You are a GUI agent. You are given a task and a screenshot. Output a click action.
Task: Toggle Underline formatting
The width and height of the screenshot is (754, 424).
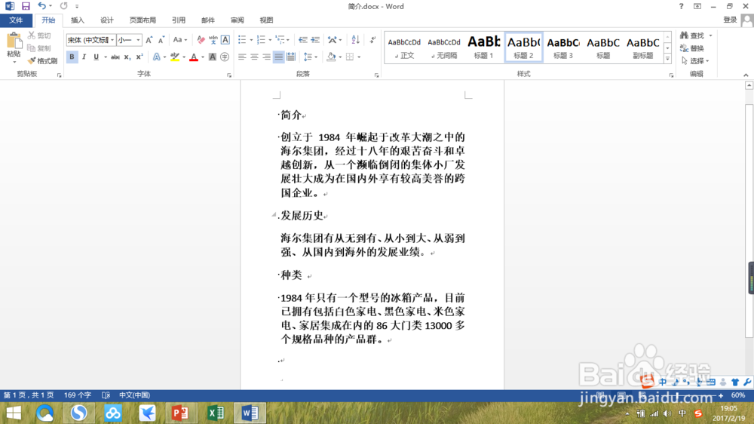[97, 57]
